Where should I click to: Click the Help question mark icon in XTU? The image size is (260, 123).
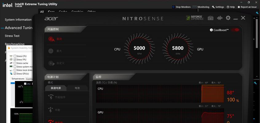coord(228,7)
